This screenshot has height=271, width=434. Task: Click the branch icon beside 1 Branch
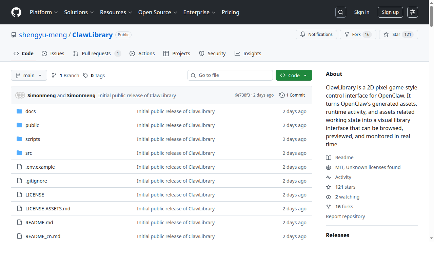click(54, 75)
